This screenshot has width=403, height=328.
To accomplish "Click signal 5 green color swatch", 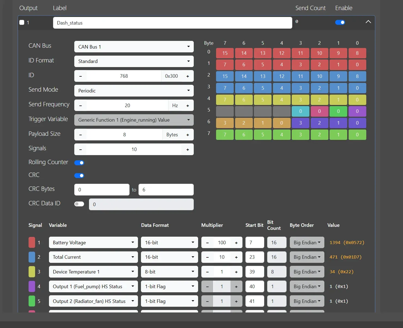I will click(x=32, y=301).
